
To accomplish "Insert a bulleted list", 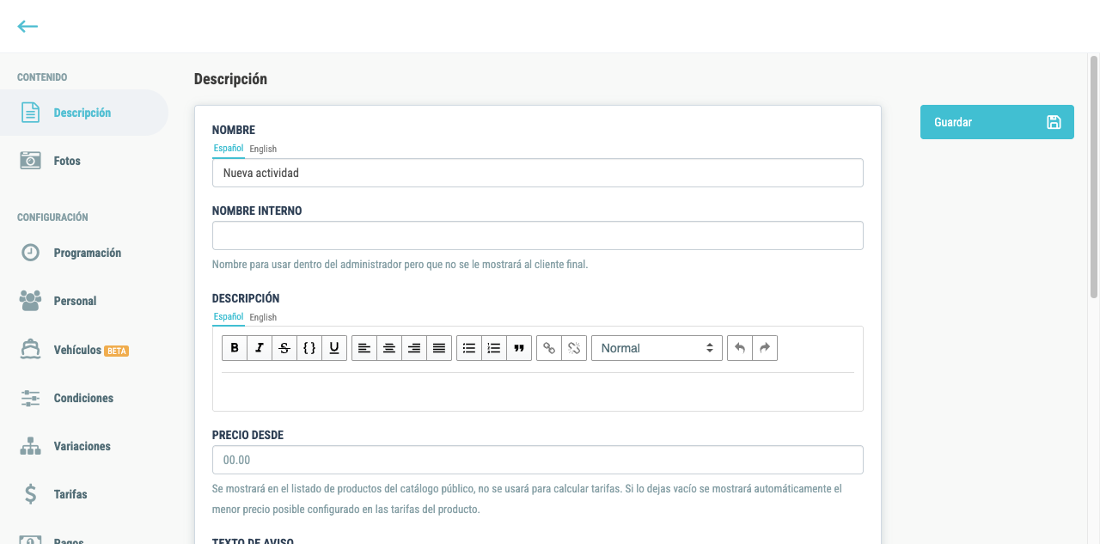I will 469,348.
